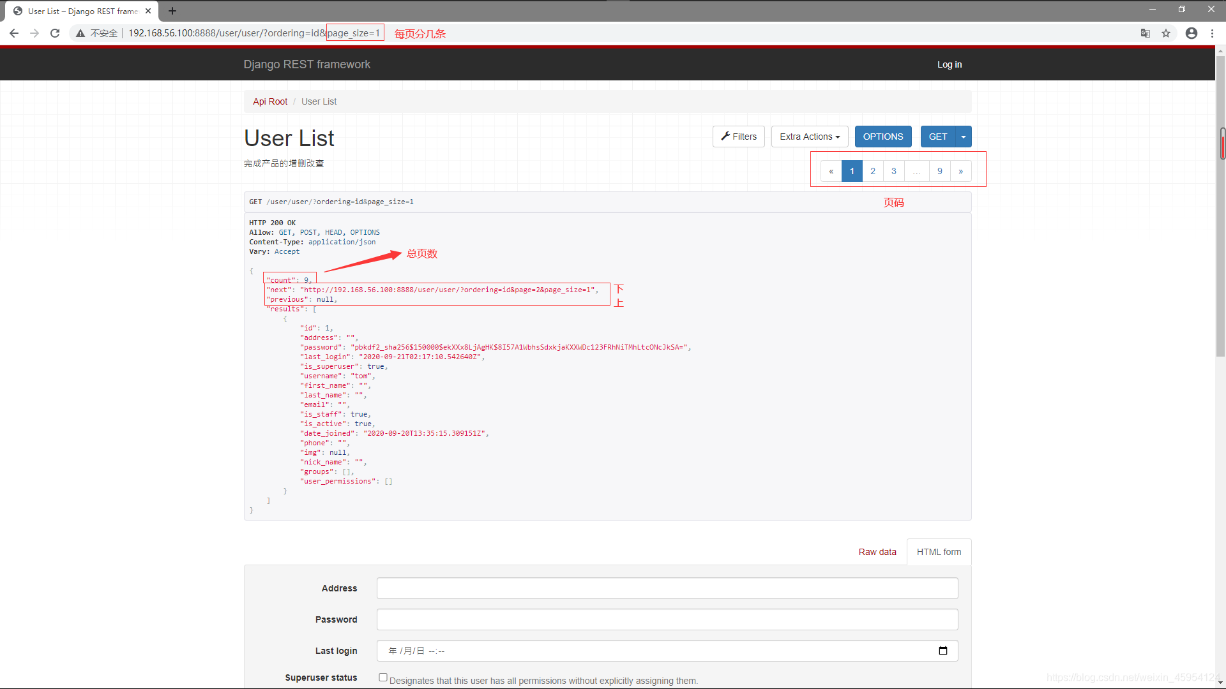Click the browser back arrow icon
Screen dimensions: 1226x689
pos(14,33)
